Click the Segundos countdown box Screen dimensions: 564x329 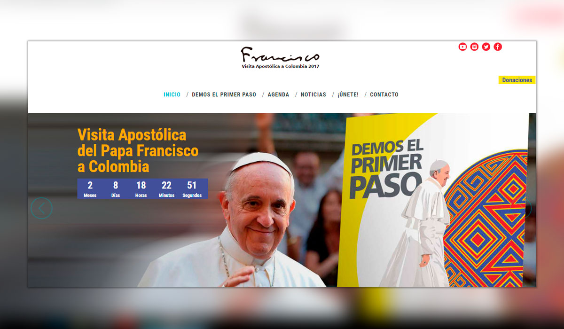(x=192, y=188)
